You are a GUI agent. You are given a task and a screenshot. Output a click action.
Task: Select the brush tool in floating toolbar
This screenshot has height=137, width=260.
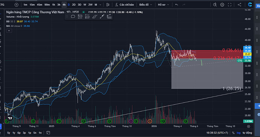tap(95, 17)
